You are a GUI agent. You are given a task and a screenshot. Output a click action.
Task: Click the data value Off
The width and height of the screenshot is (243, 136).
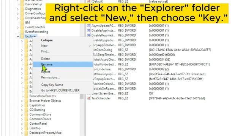(x=151, y=93)
